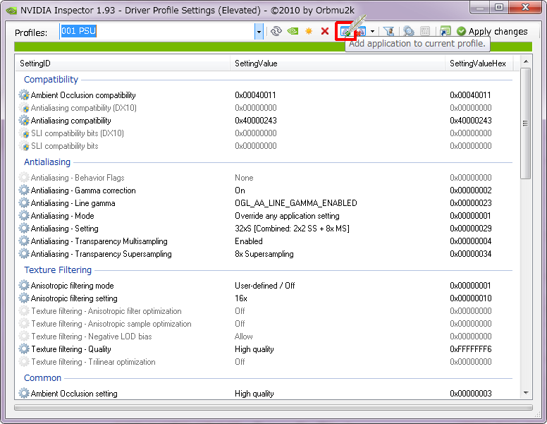Select 0x40000243 Antialiasing compatibility value
The width and height of the screenshot is (547, 424).
256,121
